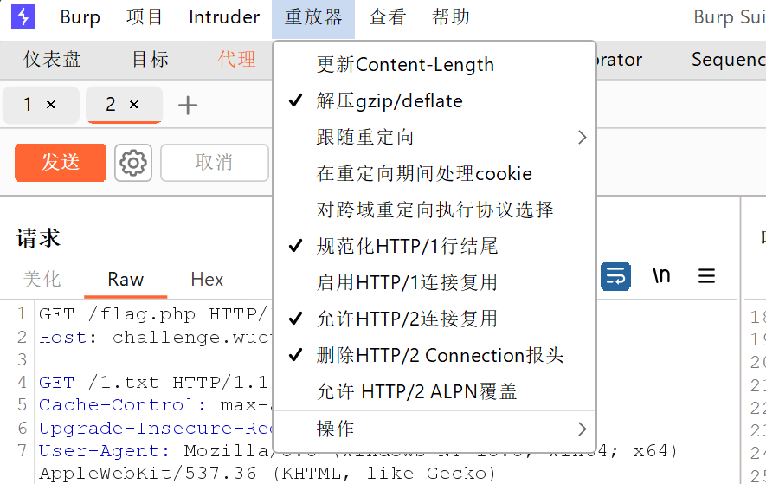Switch request view to 美化
Image resolution: width=766 pixels, height=484 pixels.
tap(42, 280)
